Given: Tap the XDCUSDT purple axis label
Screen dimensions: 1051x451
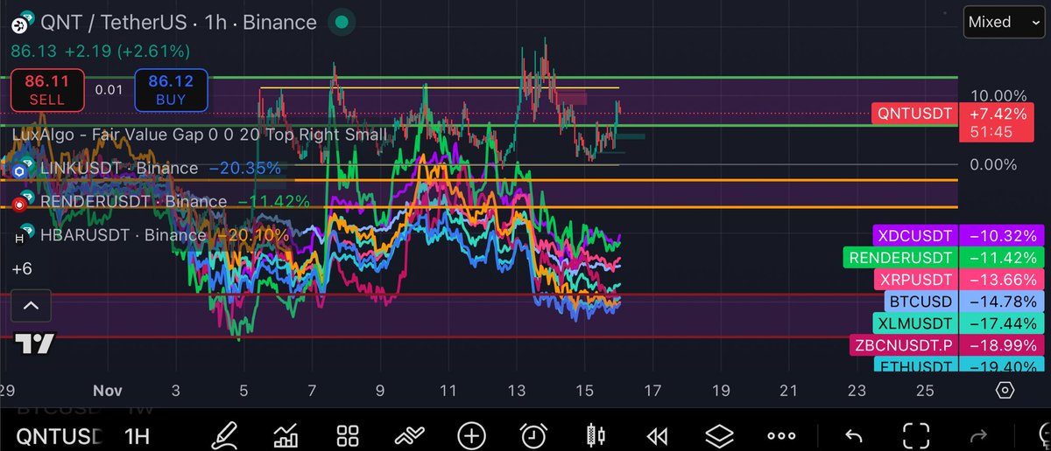Looking at the screenshot, I should pos(914,236).
